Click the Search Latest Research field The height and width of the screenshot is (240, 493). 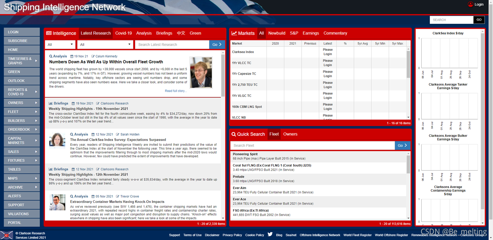(x=172, y=45)
